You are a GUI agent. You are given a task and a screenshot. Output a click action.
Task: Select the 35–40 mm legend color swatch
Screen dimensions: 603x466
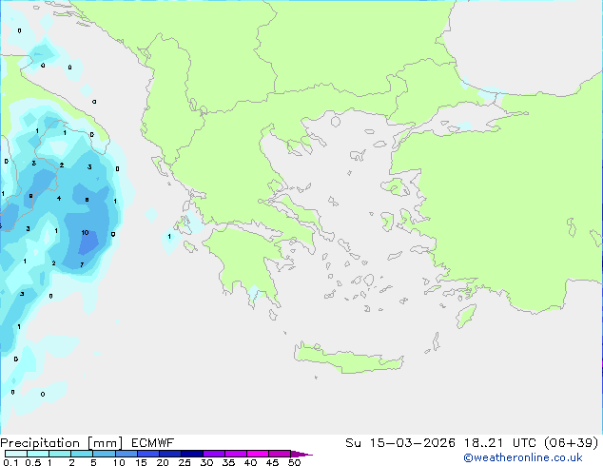(236, 454)
